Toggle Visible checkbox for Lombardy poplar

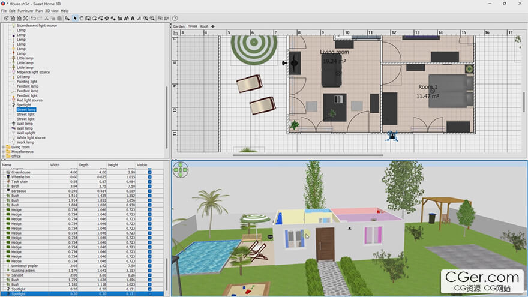pos(149,266)
